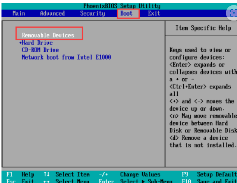Choose Network boot from Intel E1000

click(x=66, y=57)
